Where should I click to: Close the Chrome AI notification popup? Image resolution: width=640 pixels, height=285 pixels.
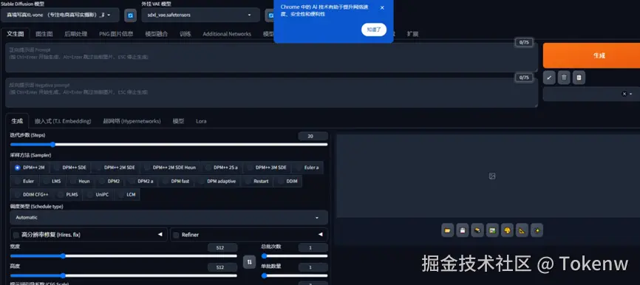click(x=382, y=7)
